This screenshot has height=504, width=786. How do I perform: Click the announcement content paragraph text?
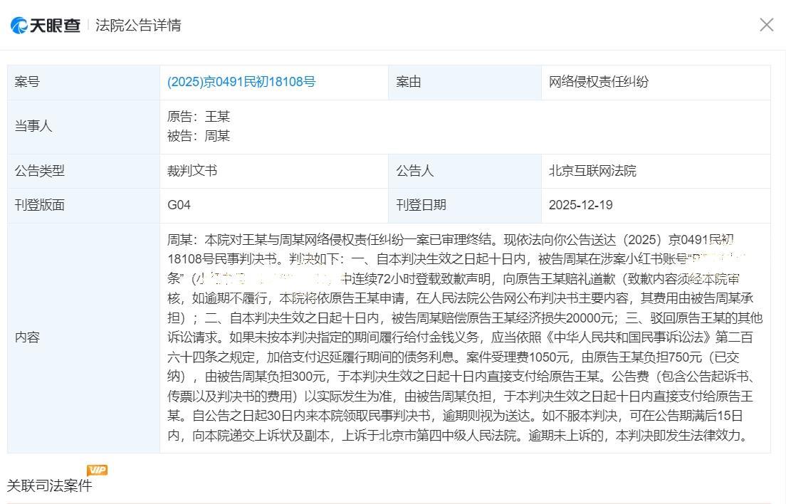(x=464, y=337)
